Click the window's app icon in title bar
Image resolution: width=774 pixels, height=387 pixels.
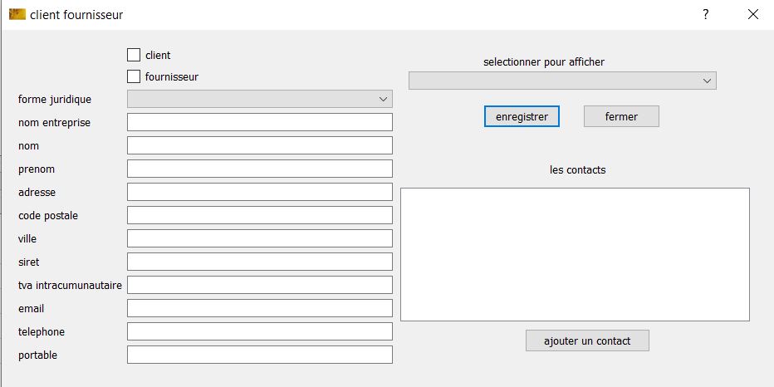point(17,14)
